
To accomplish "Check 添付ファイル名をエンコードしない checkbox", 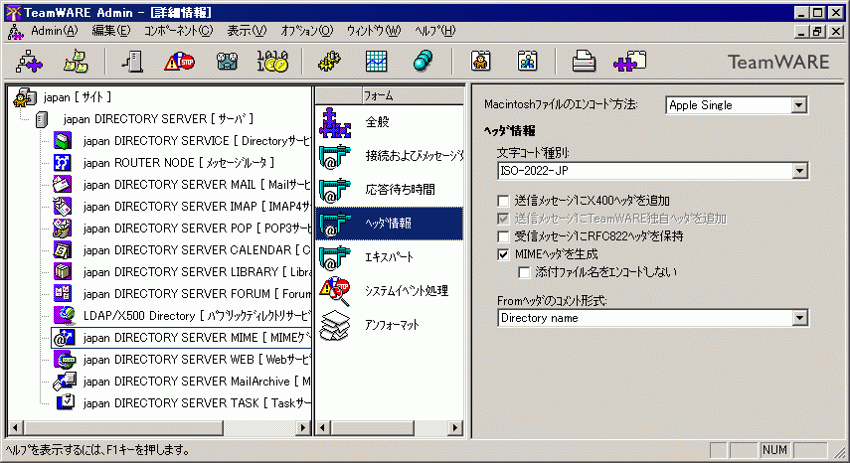I will (524, 272).
